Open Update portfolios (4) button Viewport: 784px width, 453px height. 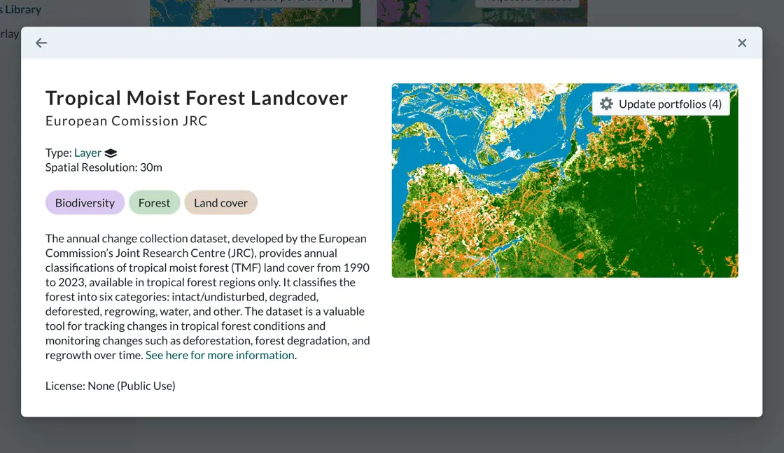pyautogui.click(x=661, y=104)
